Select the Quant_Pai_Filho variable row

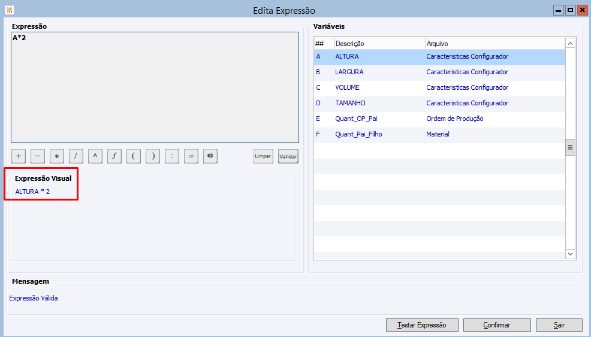(x=439, y=134)
